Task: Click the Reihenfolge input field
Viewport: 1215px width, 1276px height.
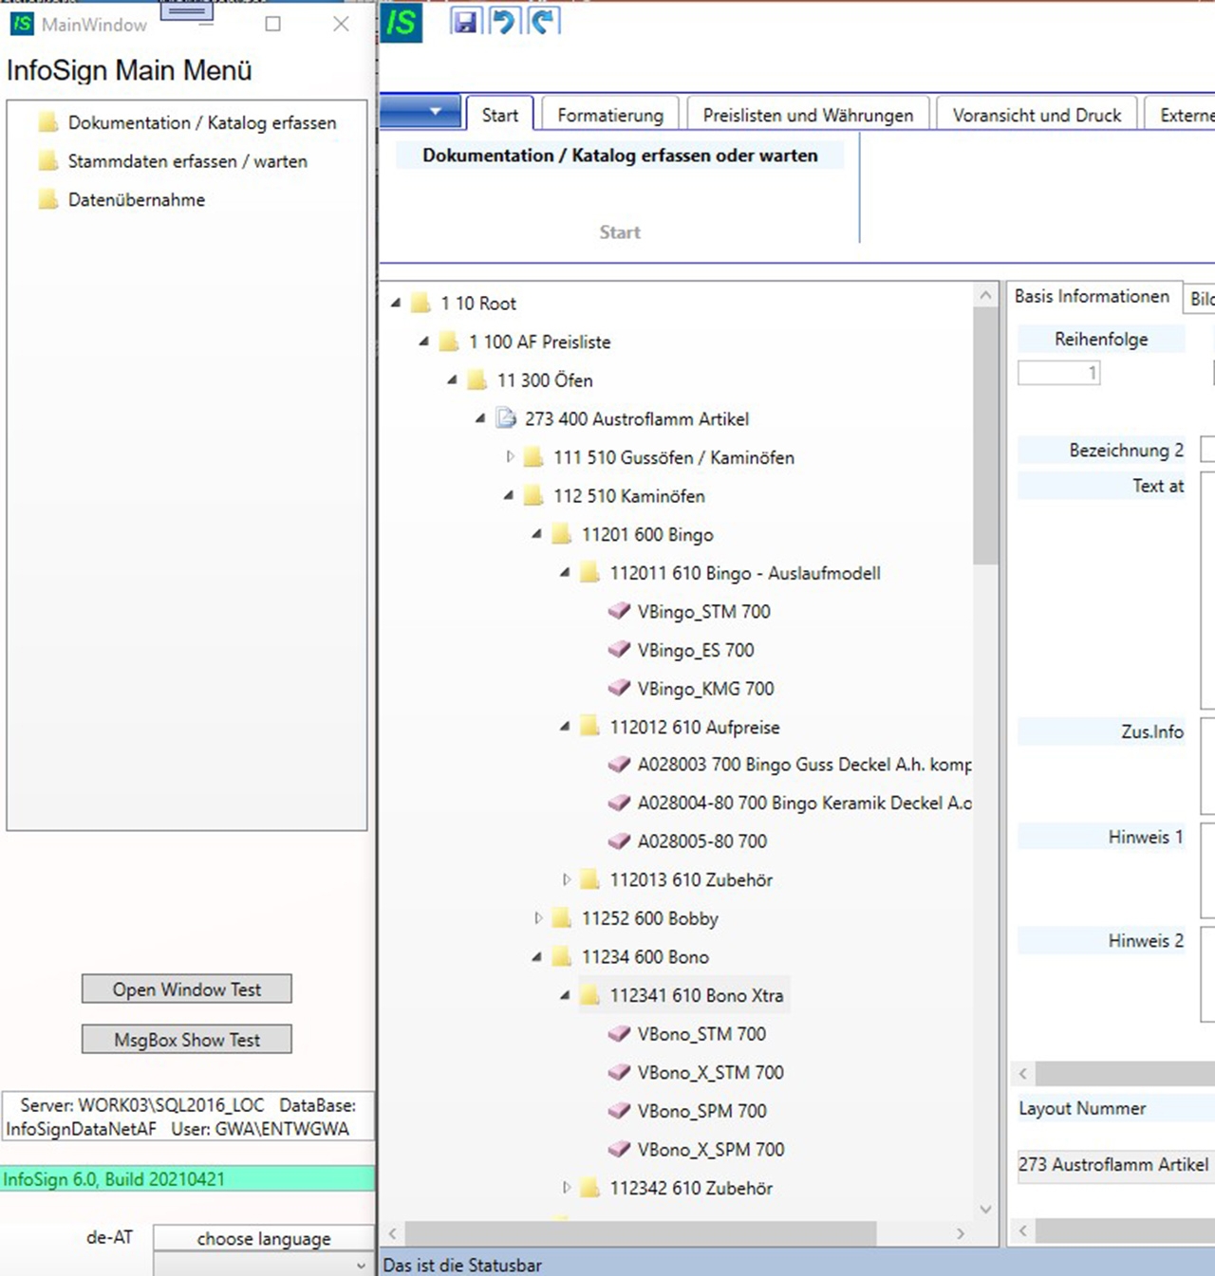Action: pos(1058,373)
